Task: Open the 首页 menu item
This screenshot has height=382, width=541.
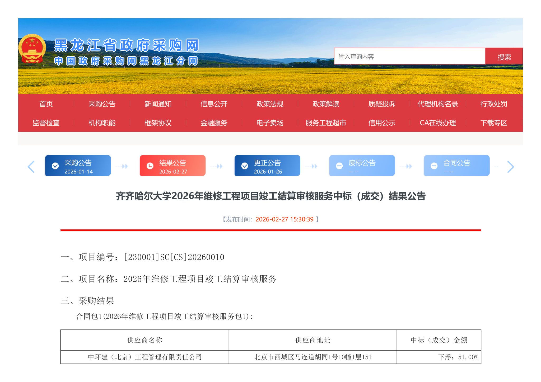Action: [46, 104]
